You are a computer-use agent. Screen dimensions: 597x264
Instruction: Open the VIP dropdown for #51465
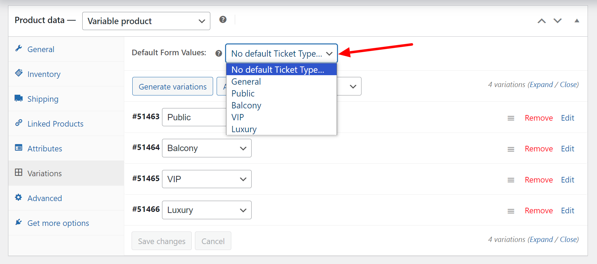coord(207,179)
